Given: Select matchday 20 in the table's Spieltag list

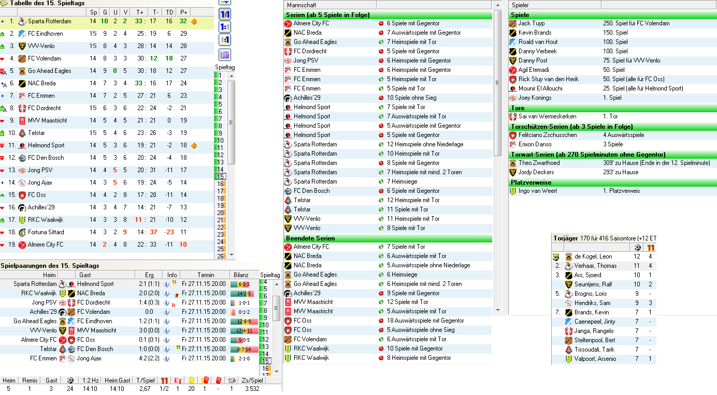Looking at the screenshot, I should [220, 213].
